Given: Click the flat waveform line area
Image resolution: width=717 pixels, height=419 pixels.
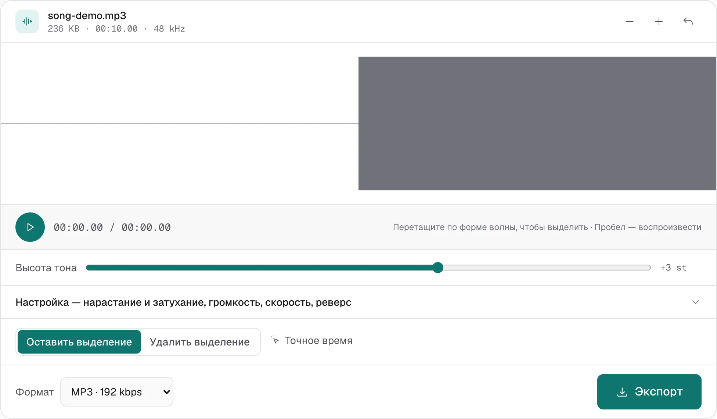Looking at the screenshot, I should (180, 123).
